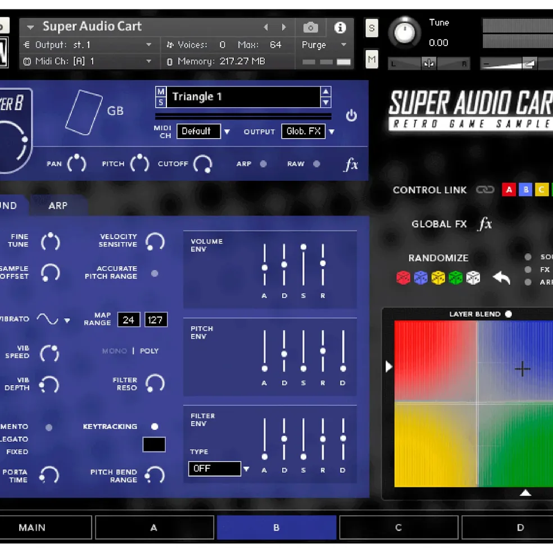Switch to the layer B tab

tap(276, 527)
